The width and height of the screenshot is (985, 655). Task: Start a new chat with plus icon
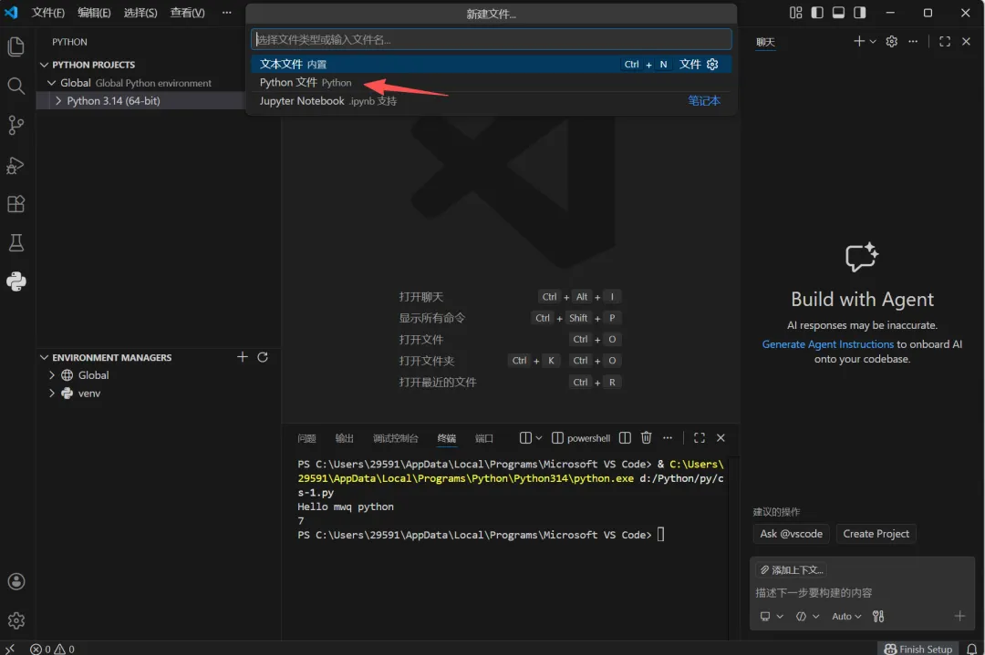point(859,41)
